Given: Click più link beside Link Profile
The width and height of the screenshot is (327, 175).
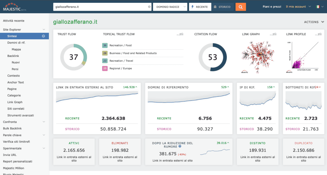Looking at the screenshot, I should click(x=318, y=34).
